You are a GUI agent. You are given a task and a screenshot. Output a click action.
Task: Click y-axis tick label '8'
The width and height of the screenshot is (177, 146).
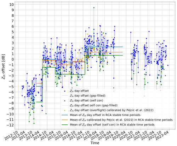(x=13, y=16)
